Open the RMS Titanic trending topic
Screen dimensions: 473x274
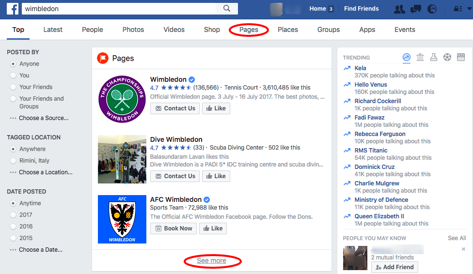coord(371,151)
